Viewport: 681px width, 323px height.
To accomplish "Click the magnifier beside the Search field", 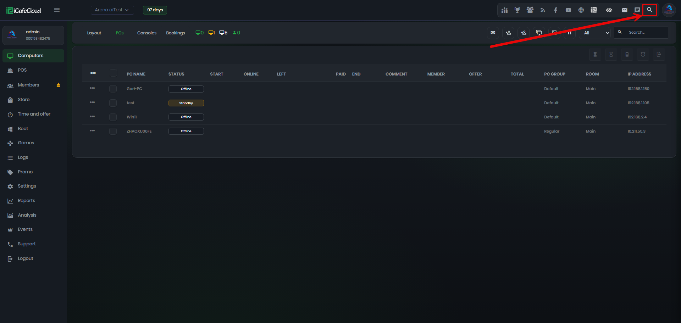I will point(620,32).
